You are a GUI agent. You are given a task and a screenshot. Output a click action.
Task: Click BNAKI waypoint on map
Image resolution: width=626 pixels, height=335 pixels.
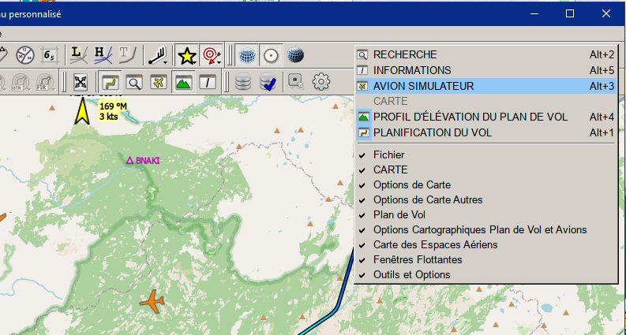(143, 161)
